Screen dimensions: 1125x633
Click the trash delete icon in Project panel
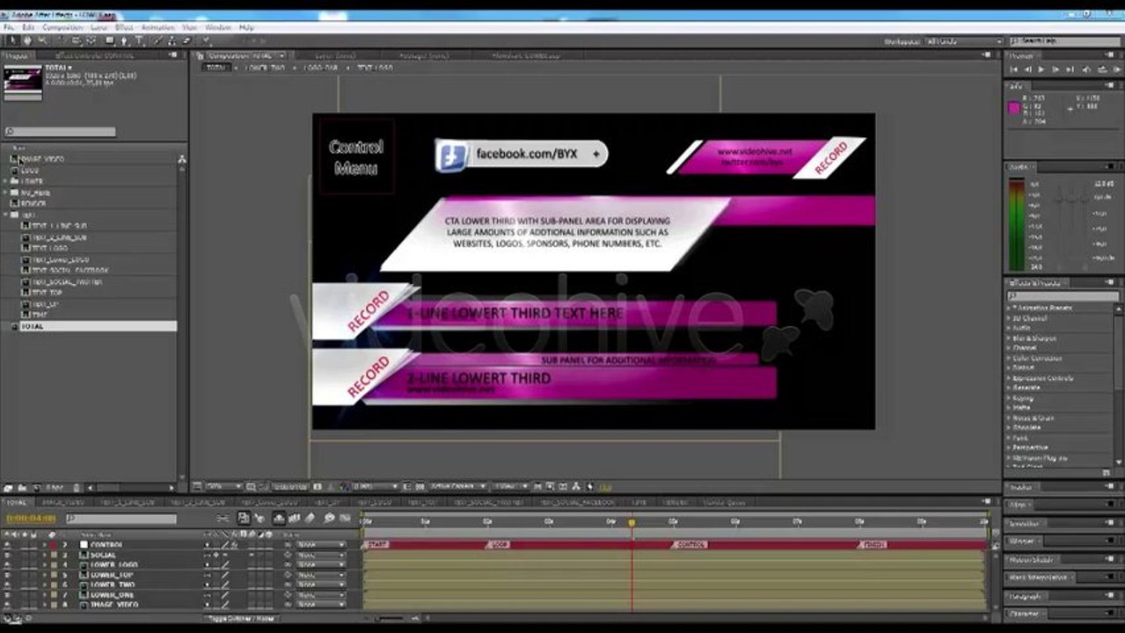pos(77,488)
